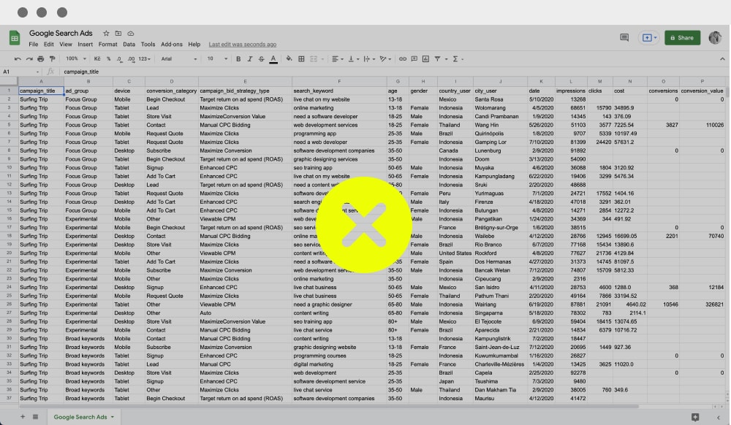
Task: Open the present to meeting dropdown
Action: 649,38
